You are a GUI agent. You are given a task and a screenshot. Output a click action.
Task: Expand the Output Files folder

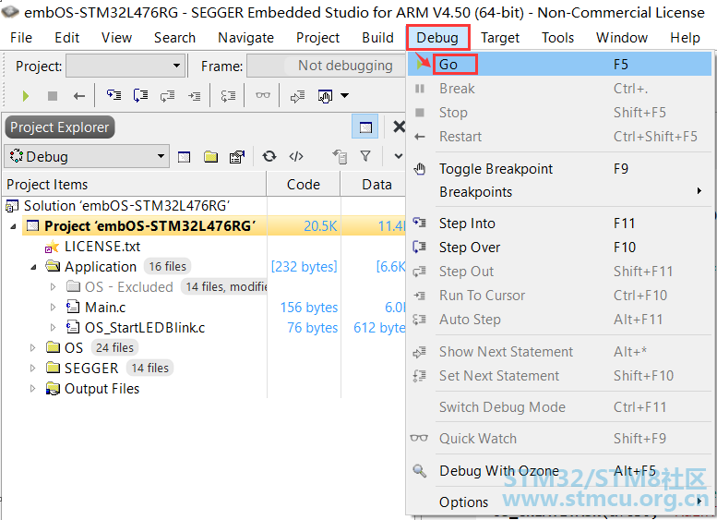[32, 389]
